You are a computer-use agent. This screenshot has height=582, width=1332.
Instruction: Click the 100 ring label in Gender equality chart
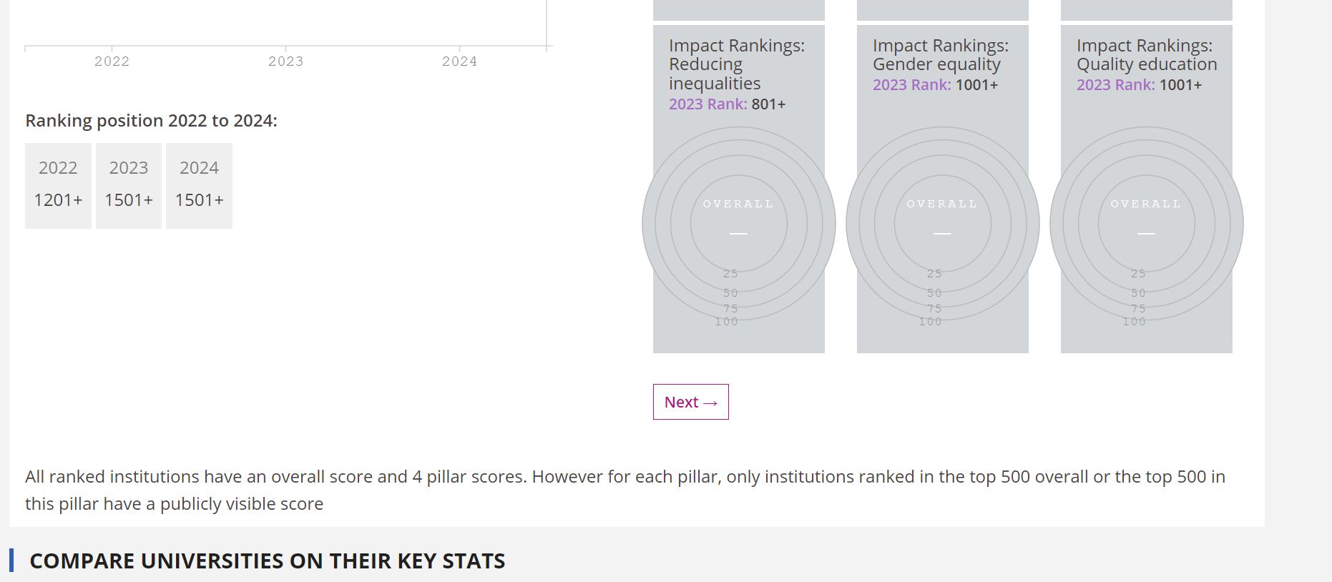click(931, 322)
